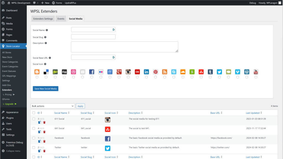Click into the Social Base URL field
Image resolution: width=283 pixels, height=159 pixels.
point(92,57)
